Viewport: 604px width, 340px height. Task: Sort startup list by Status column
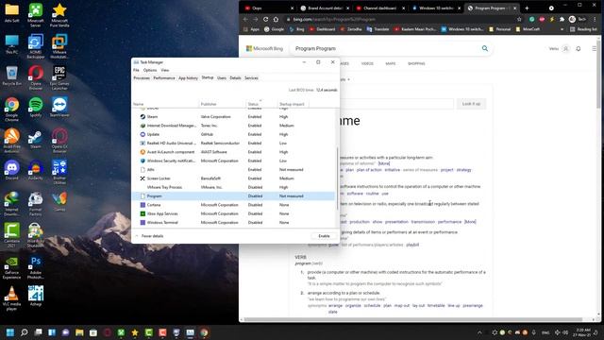(x=261, y=104)
